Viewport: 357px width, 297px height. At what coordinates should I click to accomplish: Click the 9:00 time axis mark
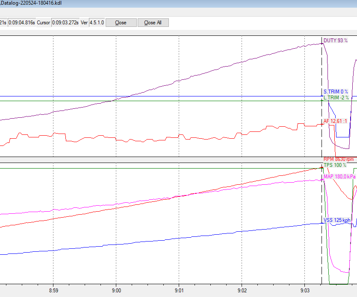(x=116, y=290)
